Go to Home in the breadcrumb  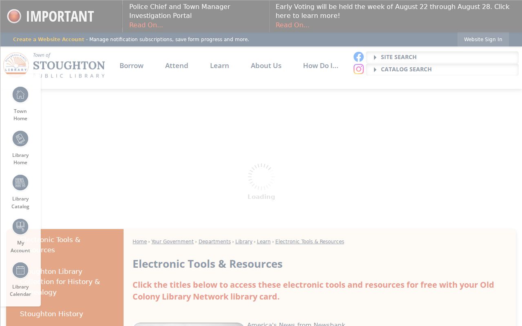139,242
